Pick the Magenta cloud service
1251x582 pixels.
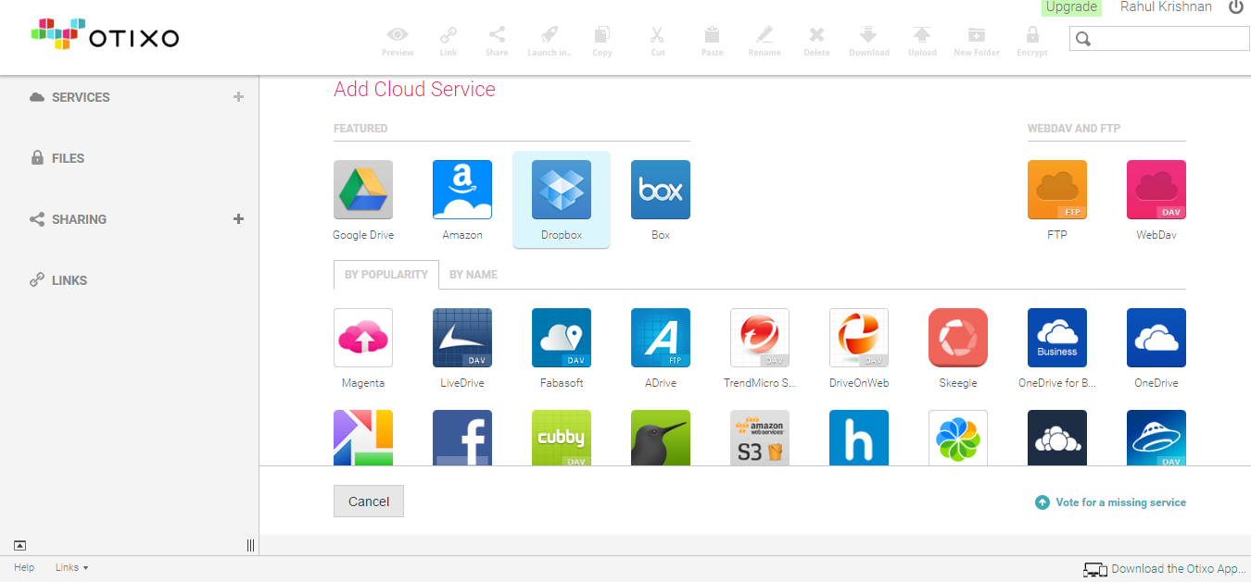click(x=363, y=338)
